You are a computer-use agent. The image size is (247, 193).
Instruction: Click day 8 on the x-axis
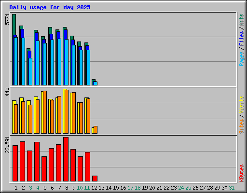coord(67,188)
